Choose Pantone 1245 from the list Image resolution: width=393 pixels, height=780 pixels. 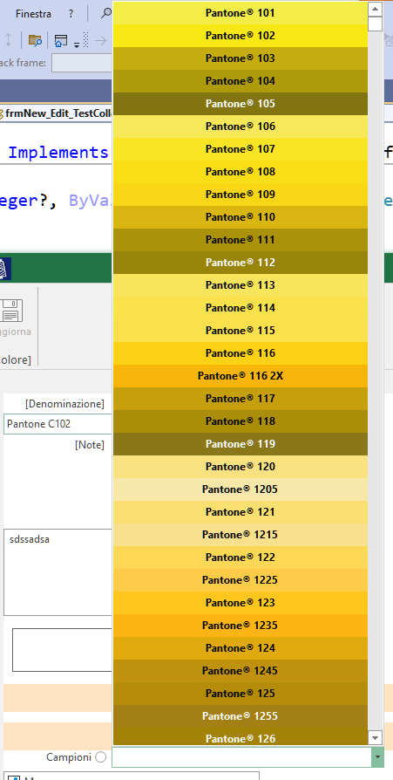pyautogui.click(x=241, y=671)
